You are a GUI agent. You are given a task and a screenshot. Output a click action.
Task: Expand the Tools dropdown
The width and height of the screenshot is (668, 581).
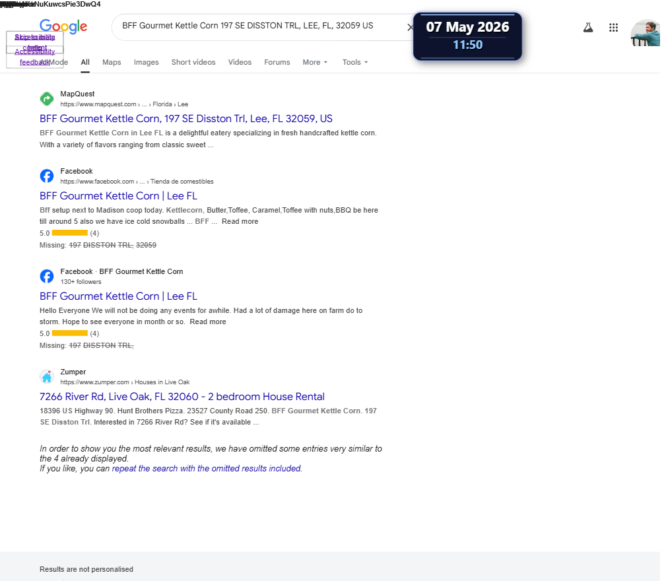coord(355,62)
